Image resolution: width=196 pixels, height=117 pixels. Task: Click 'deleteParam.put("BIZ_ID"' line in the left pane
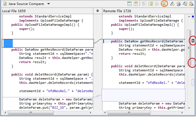(56, 108)
